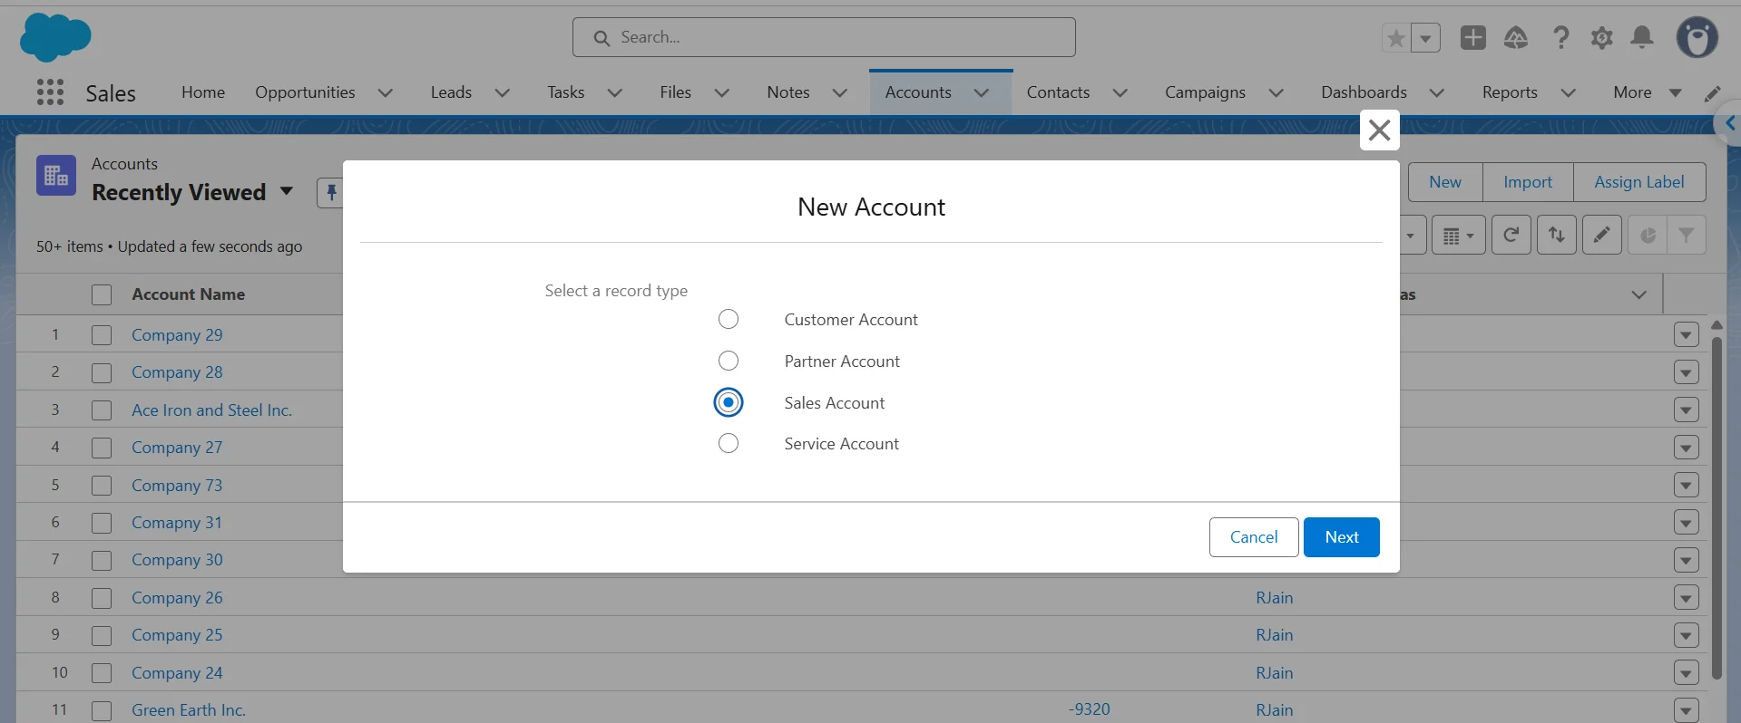Screen dimensions: 1741x723
Task: Select the Service Account radio button
Action: [729, 443]
